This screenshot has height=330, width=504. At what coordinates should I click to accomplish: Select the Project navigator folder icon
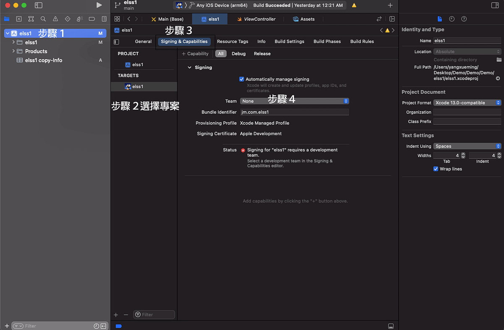pyautogui.click(x=6, y=18)
